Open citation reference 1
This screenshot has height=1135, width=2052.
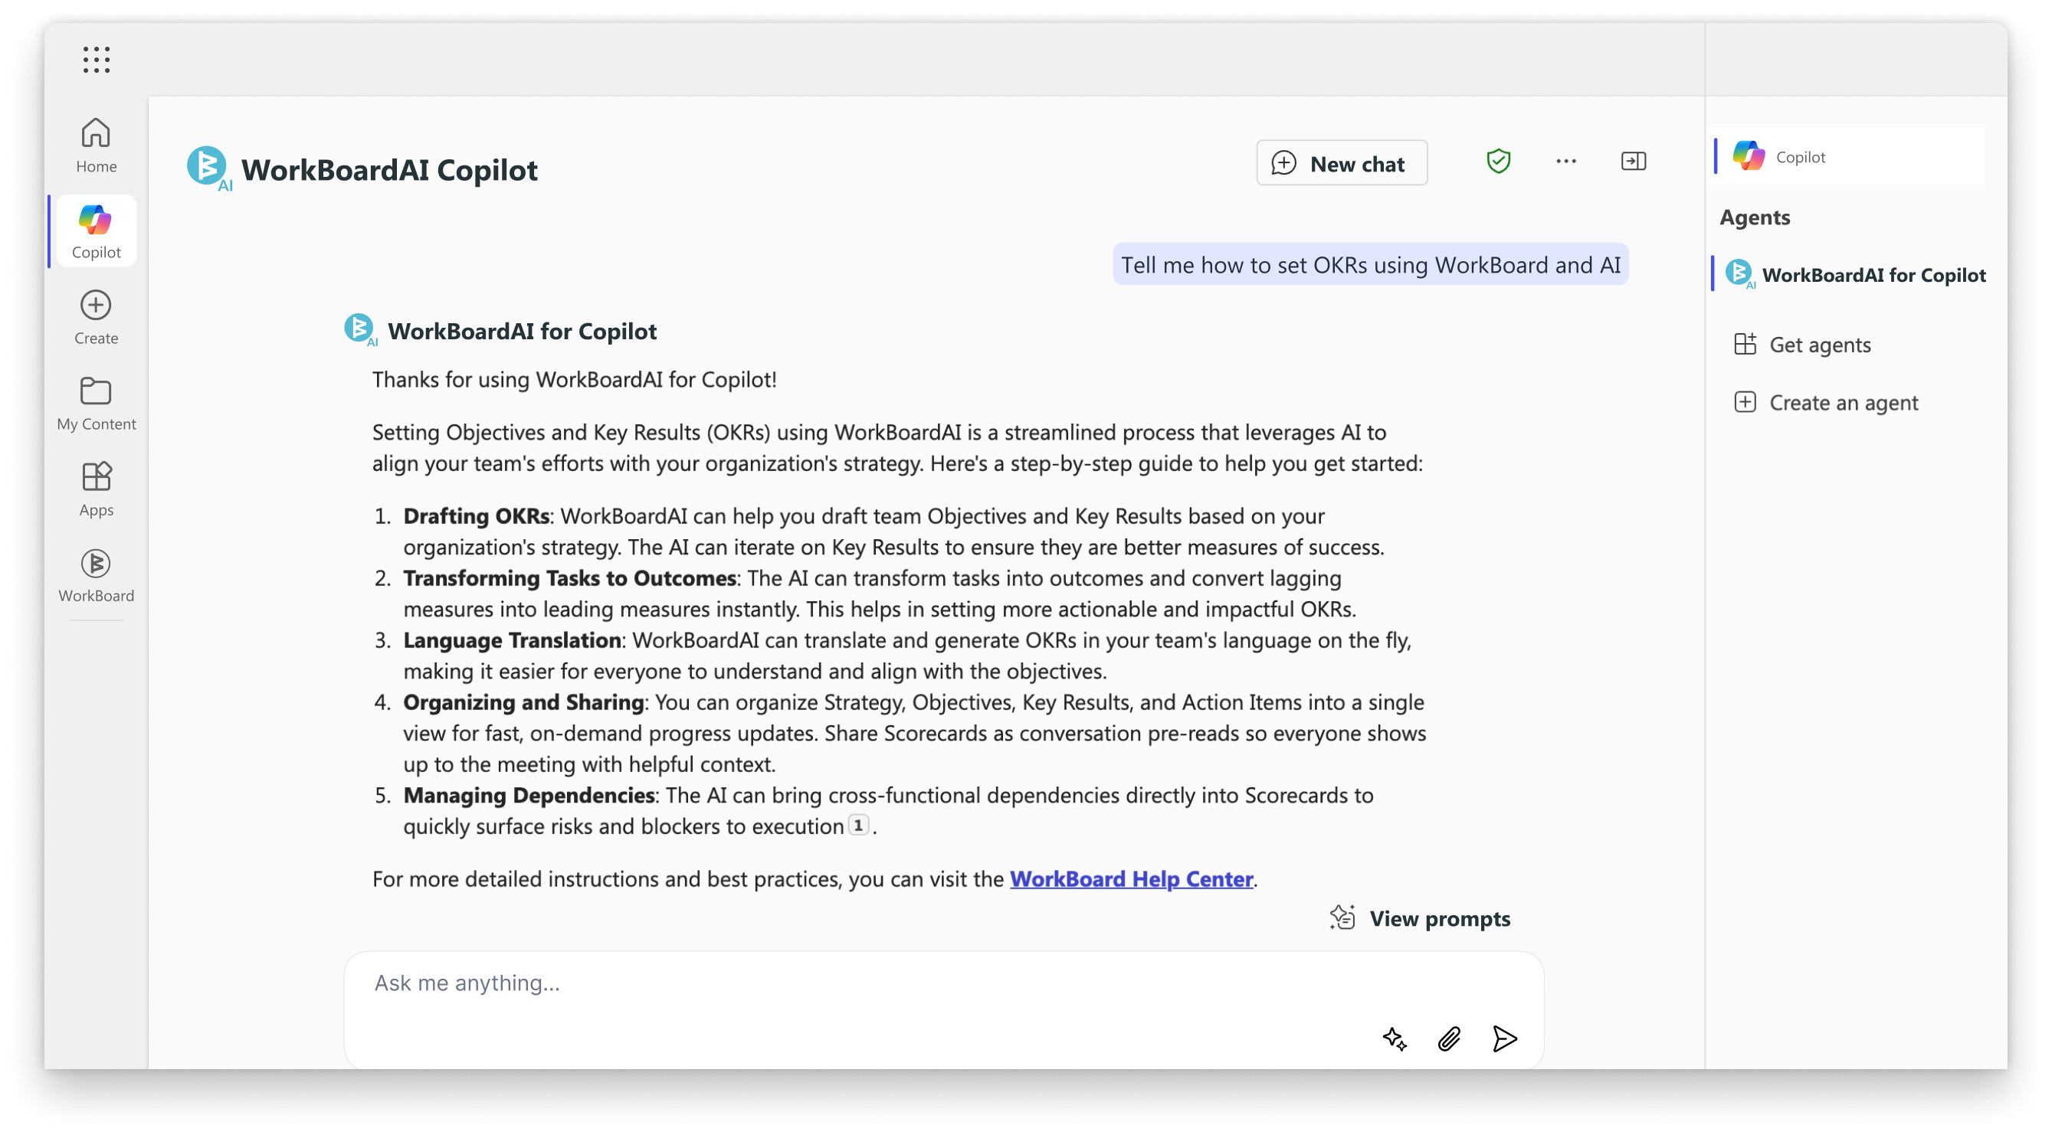click(x=858, y=826)
